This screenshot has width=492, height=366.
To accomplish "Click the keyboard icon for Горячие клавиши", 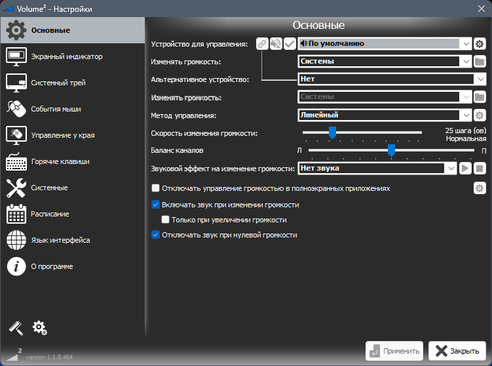I will (x=16, y=161).
